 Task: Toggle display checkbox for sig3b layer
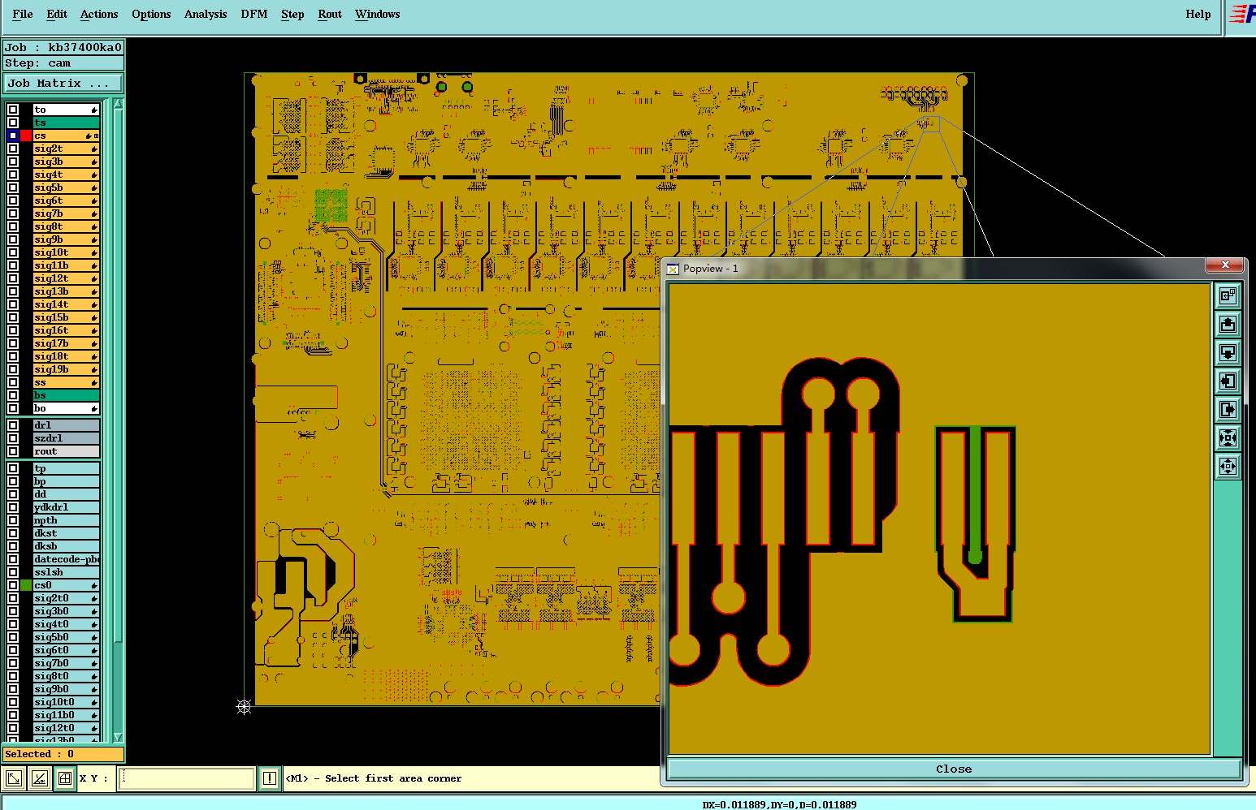pyautogui.click(x=13, y=162)
